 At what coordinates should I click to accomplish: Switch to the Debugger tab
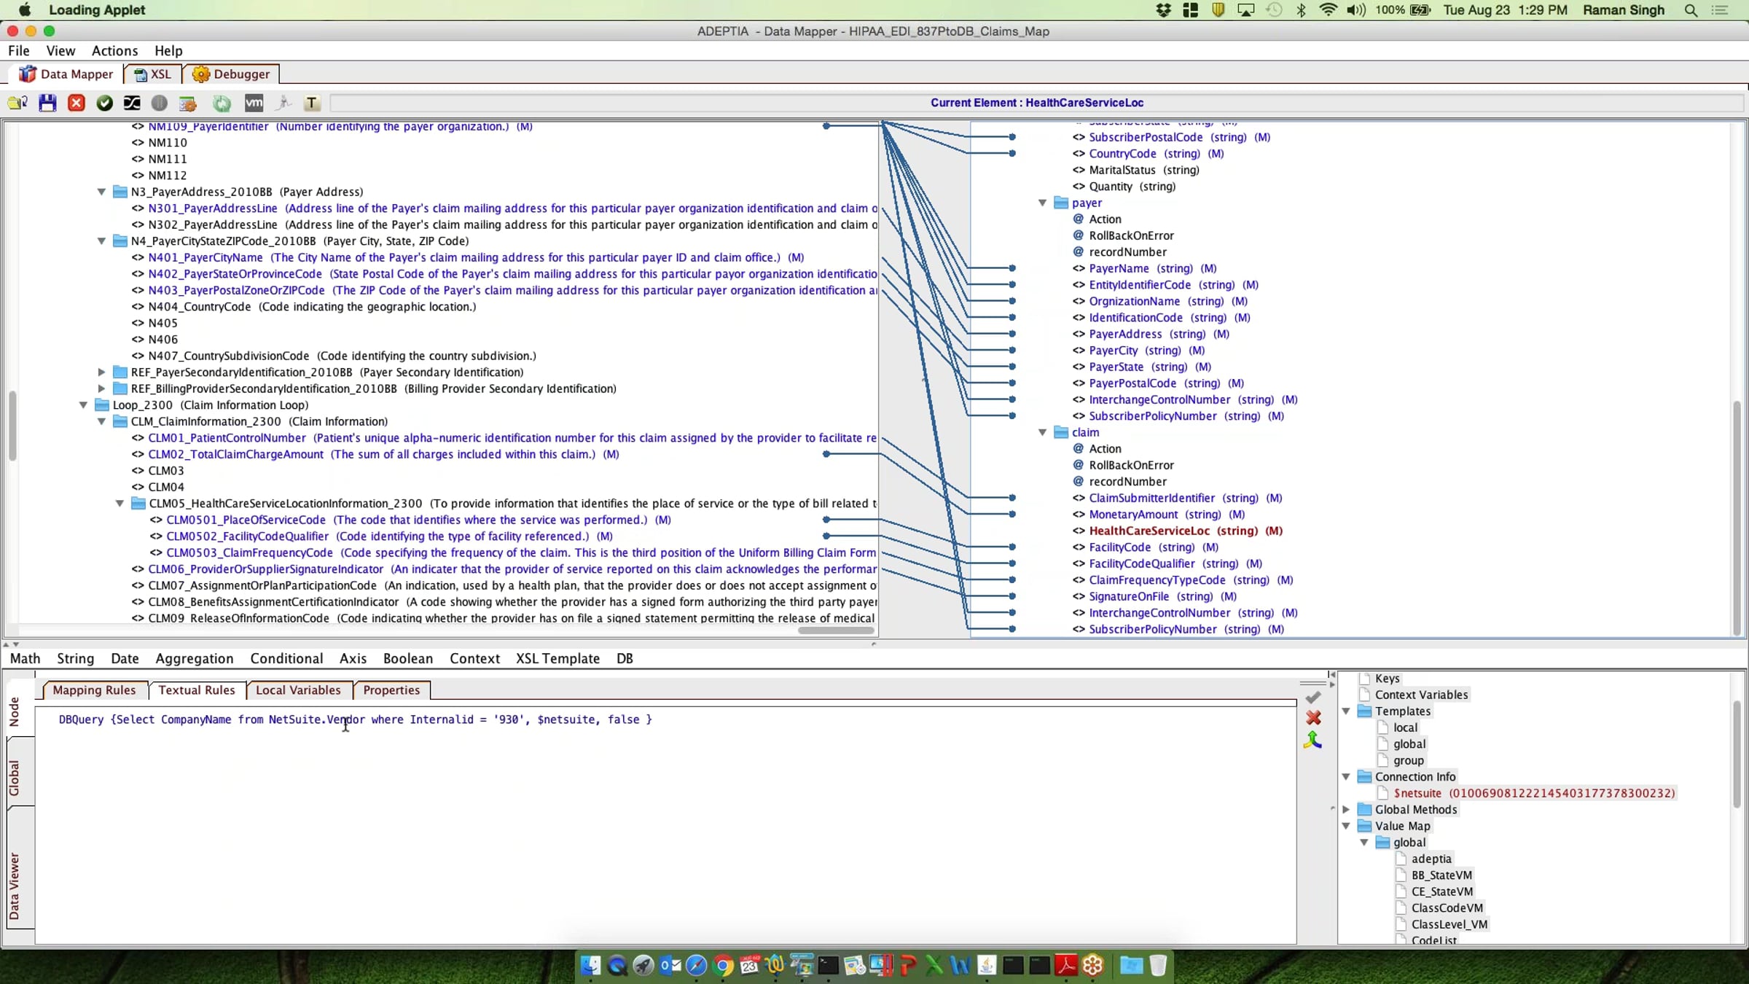pyautogui.click(x=231, y=74)
